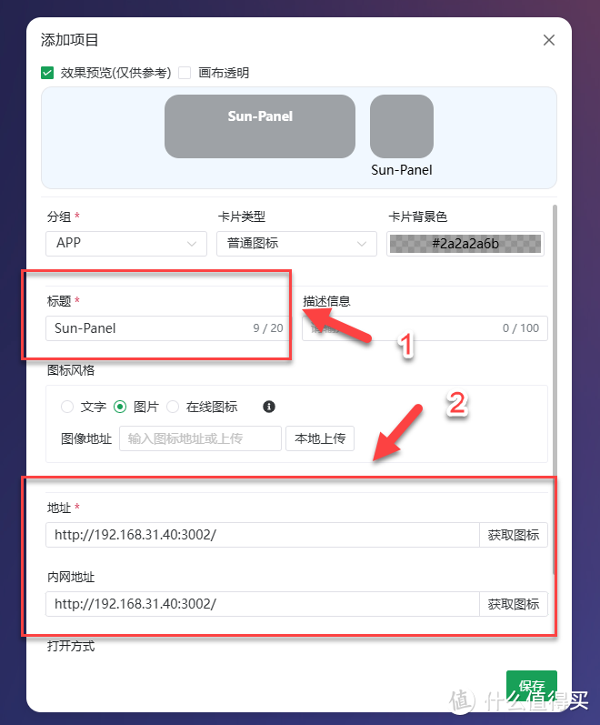Click 获取图标 next to 地址 field
The image size is (600, 725).
coord(513,535)
